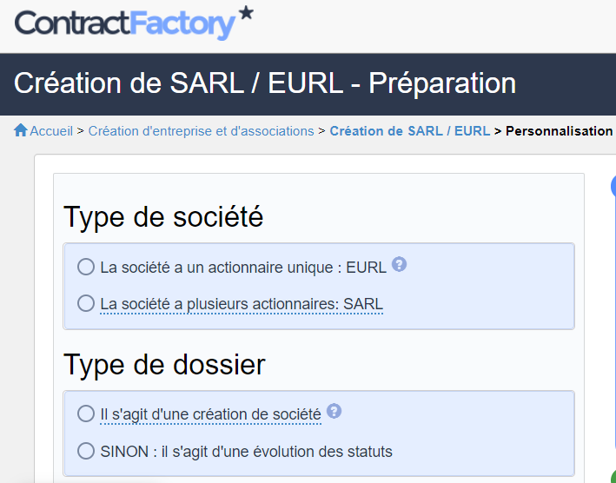Go to the Accueil breadcrumb link

(x=51, y=131)
